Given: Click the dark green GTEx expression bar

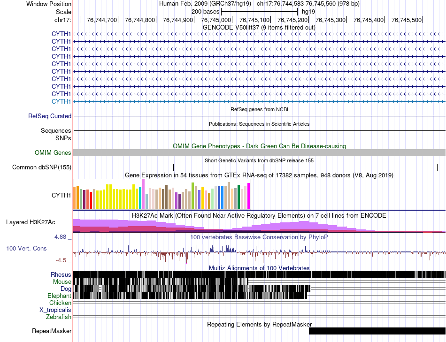Looking at the screenshot, I should click(x=239, y=197).
